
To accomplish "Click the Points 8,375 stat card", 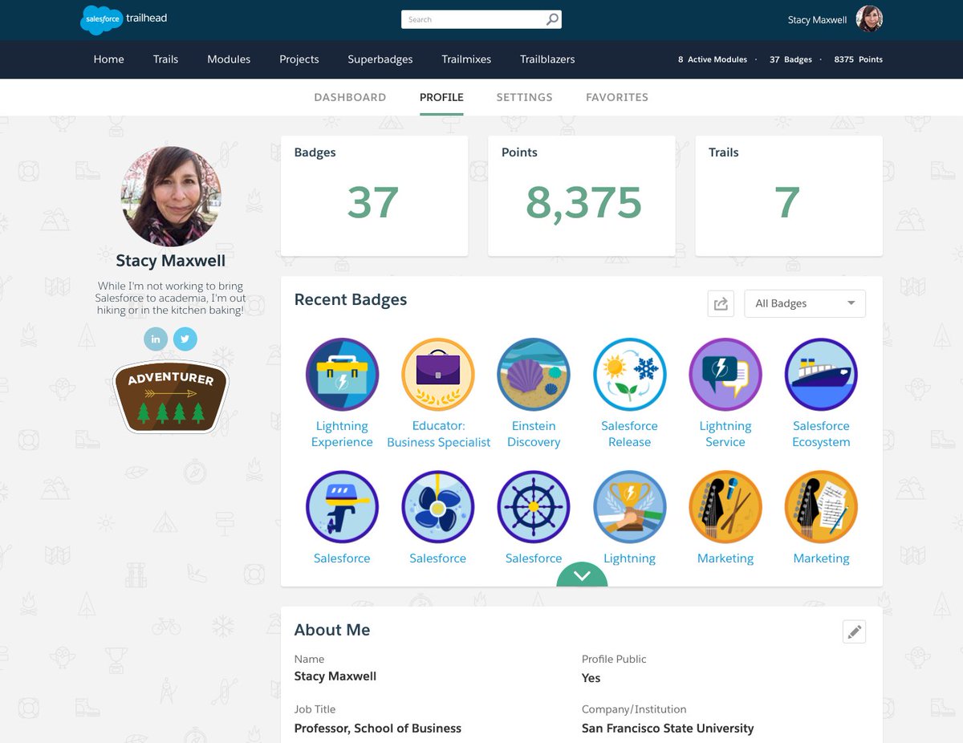I will click(582, 196).
